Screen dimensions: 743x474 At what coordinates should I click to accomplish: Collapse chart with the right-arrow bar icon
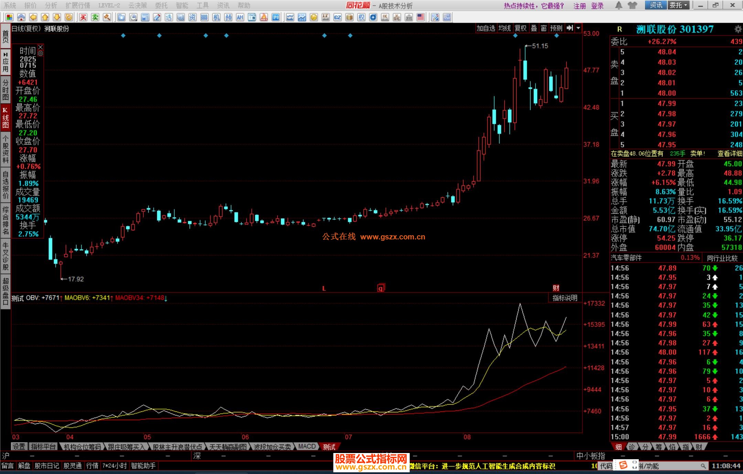click(x=570, y=28)
